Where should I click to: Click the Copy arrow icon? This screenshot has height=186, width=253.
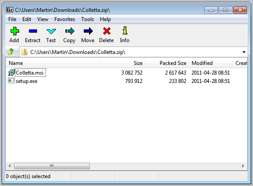(70, 31)
